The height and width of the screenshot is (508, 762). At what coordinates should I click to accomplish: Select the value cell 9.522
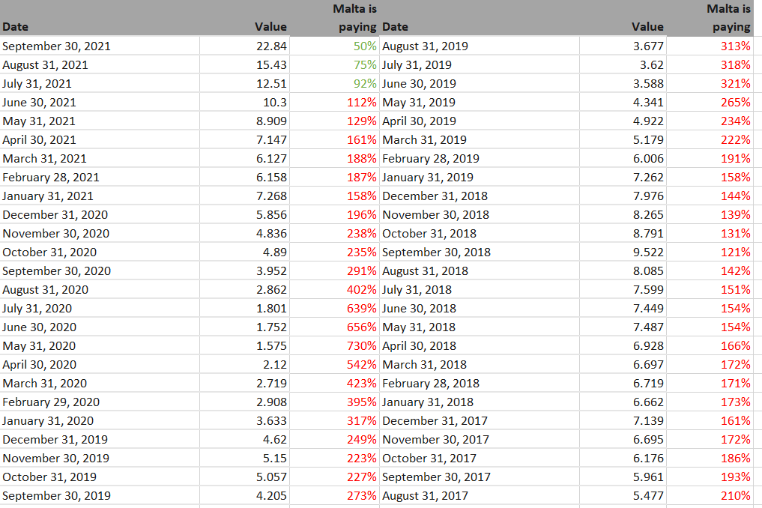point(648,253)
